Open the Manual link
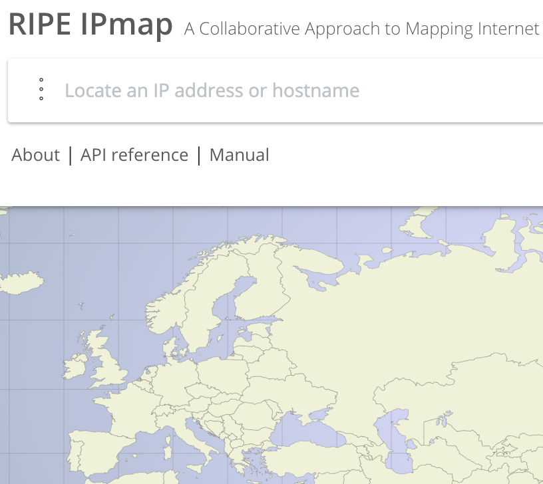Viewport: 543px width, 484px height. [240, 155]
